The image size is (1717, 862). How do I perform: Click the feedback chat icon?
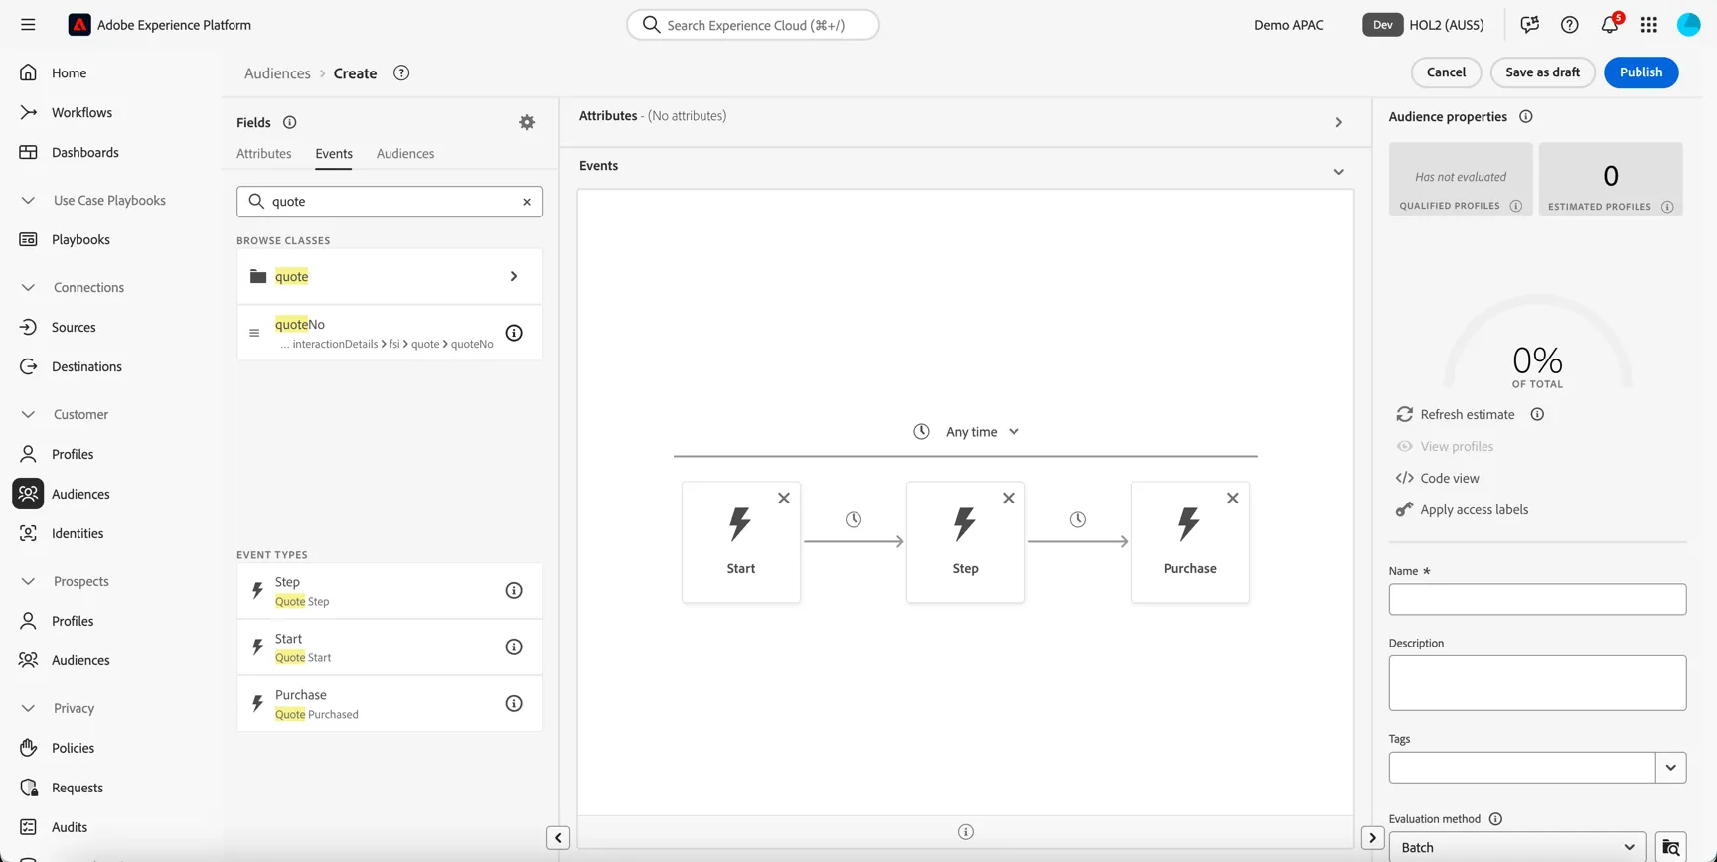coord(1530,25)
